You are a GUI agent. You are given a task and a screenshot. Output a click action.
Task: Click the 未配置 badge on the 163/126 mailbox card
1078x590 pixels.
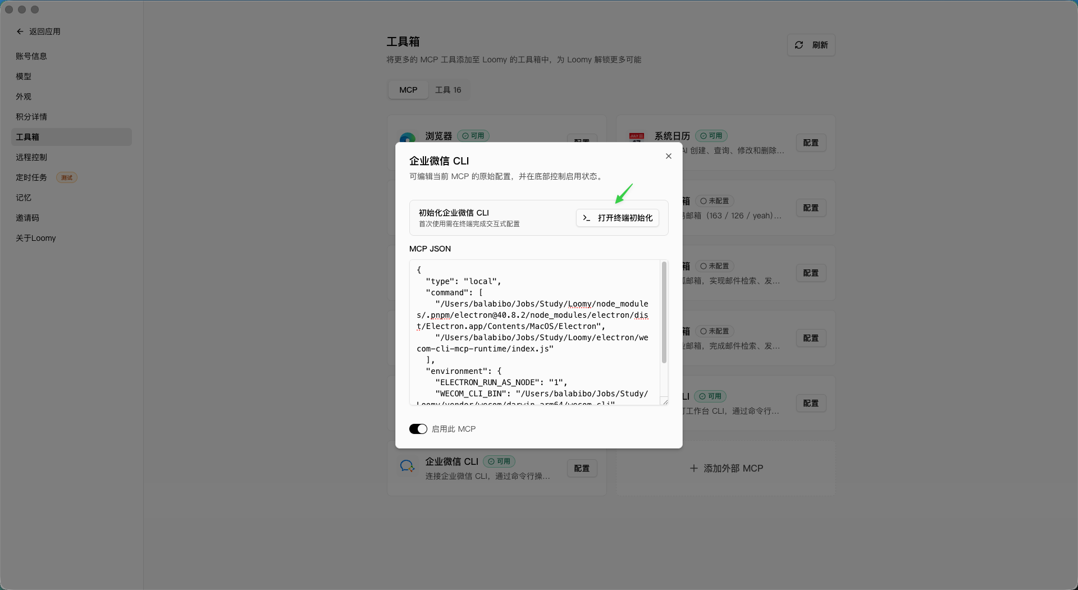pos(714,200)
